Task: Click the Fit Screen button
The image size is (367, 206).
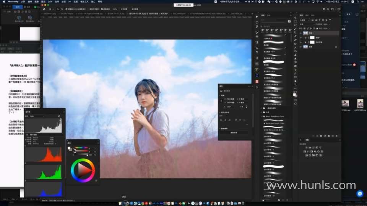Action: 124,9
